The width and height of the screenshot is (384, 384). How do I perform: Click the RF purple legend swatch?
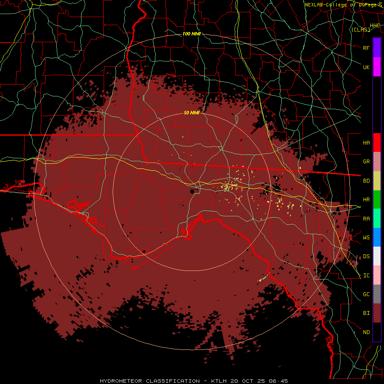coord(377,48)
